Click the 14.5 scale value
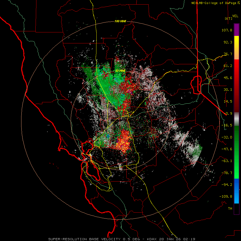241x241 pixels. click(228, 101)
